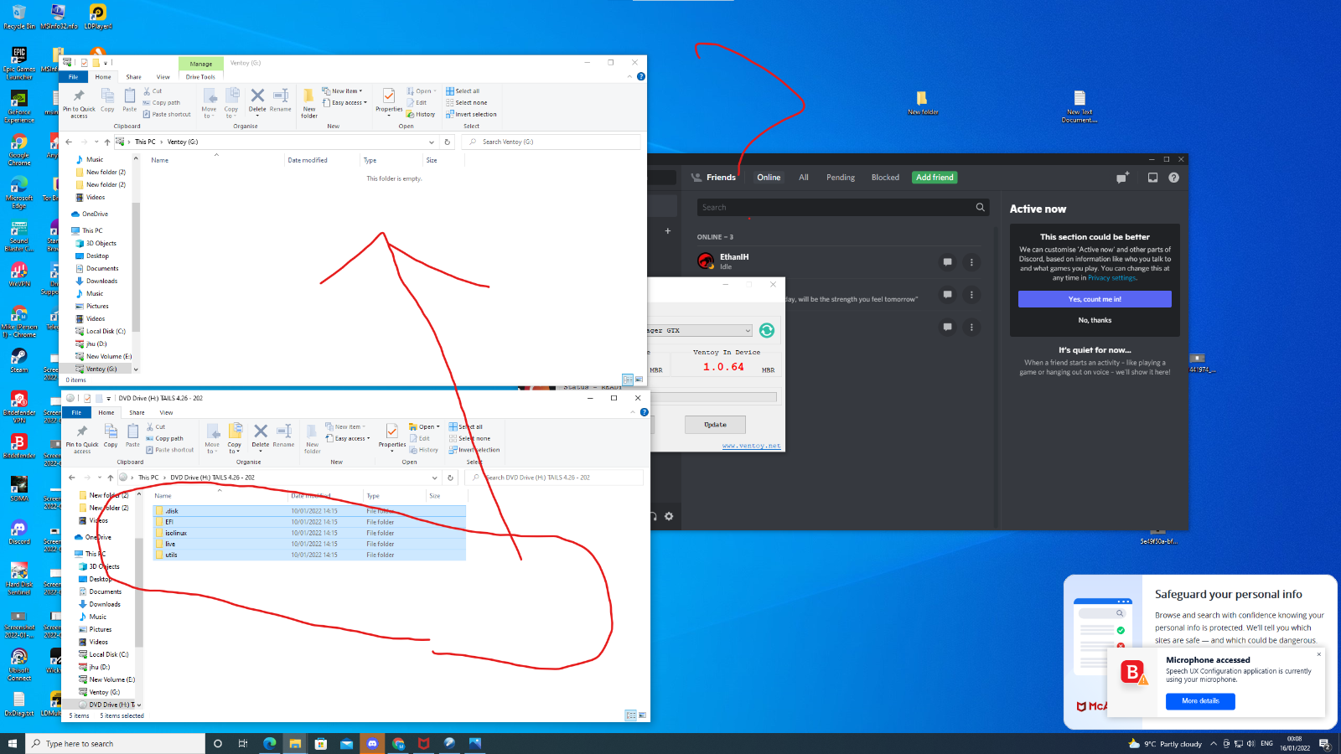This screenshot has width=1341, height=754.
Task: Refresh the Ventoy (G:) address bar
Action: 448,142
